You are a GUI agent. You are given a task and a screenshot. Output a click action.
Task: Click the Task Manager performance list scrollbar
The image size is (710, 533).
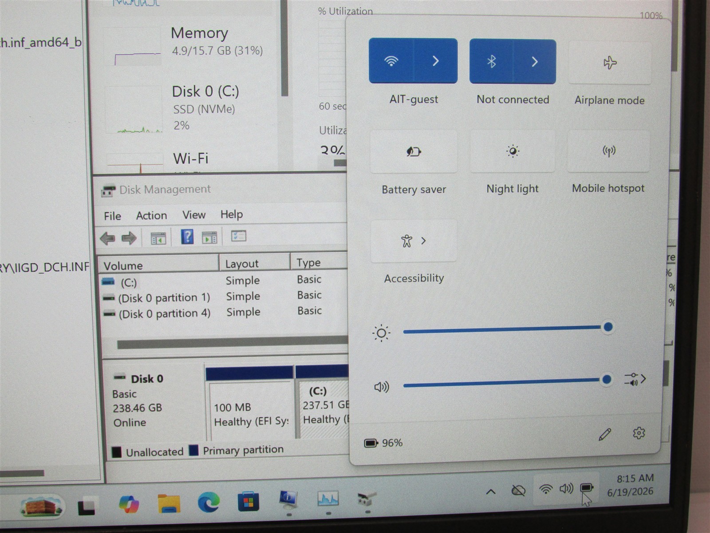pyautogui.click(x=285, y=48)
